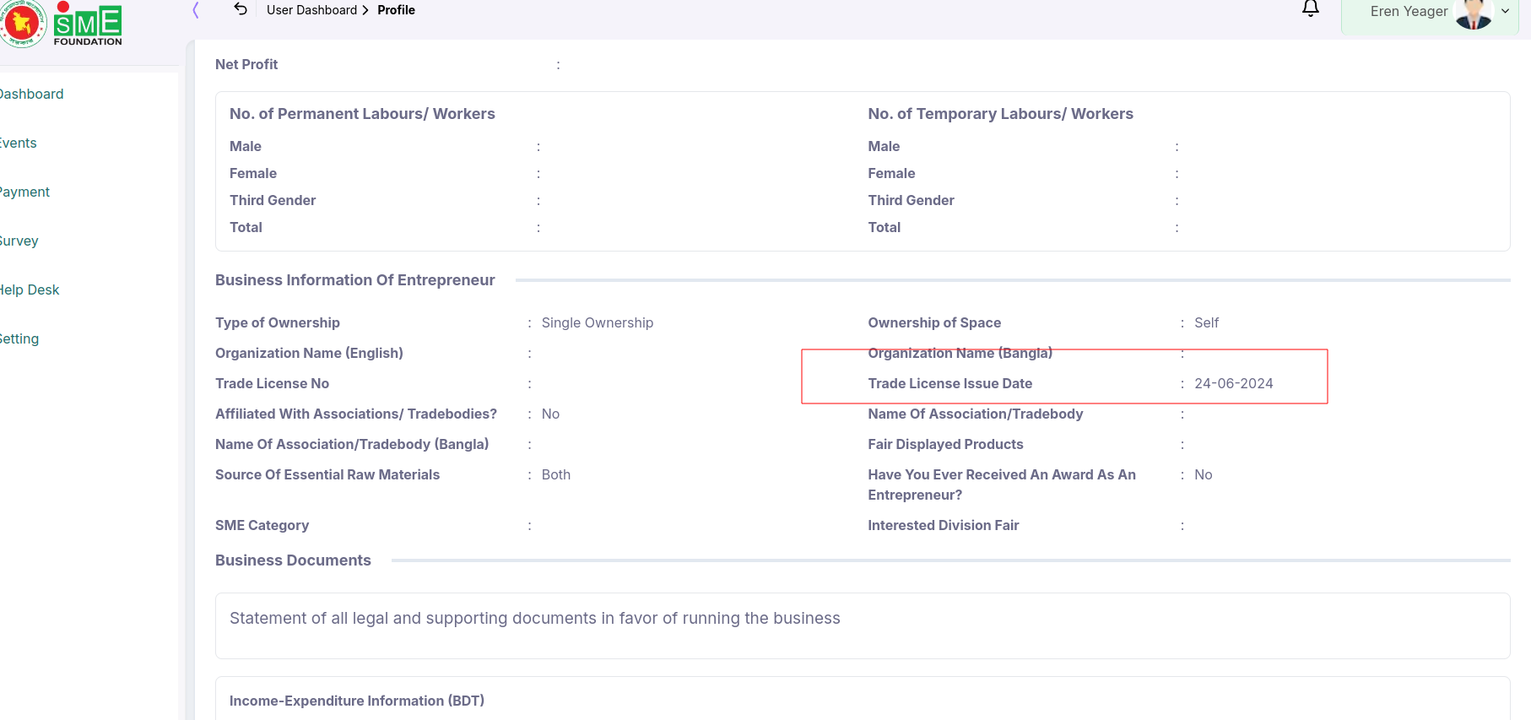Click Interested Division Fair label
This screenshot has width=1531, height=720.
(x=943, y=525)
